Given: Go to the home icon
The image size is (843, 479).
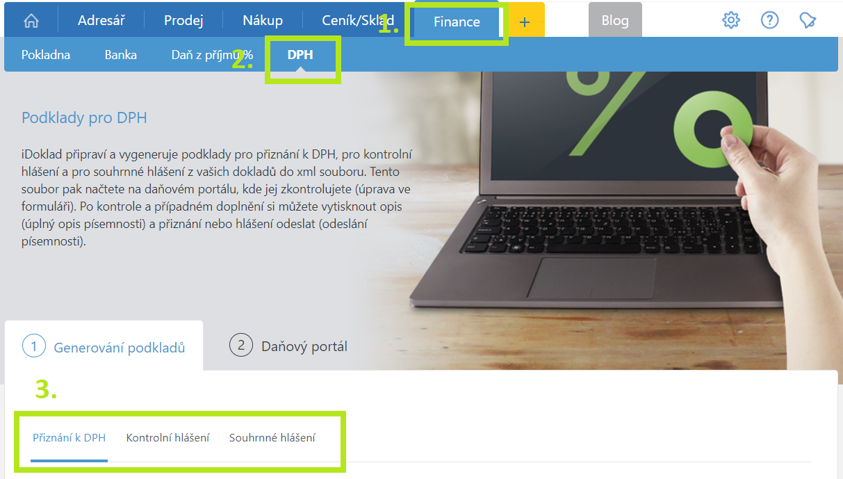Looking at the screenshot, I should pyautogui.click(x=31, y=21).
